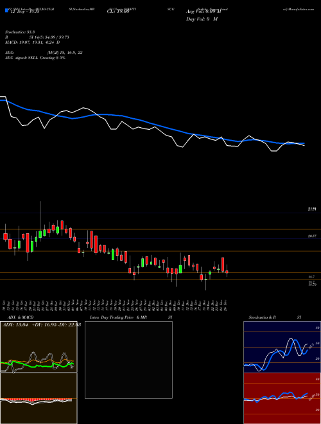Open the empty Intra Day Trading chart box
Image resolution: width=321 pixels, height=424 pixels.
(128, 360)
